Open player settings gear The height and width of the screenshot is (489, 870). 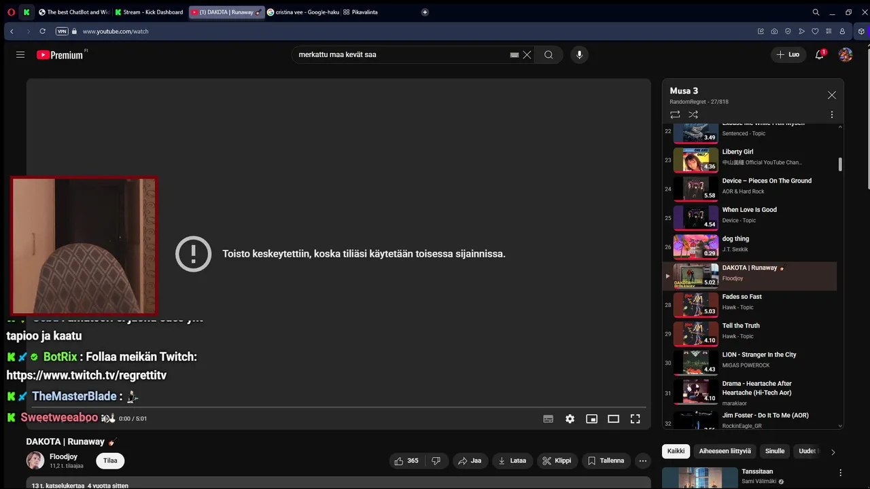pyautogui.click(x=570, y=419)
